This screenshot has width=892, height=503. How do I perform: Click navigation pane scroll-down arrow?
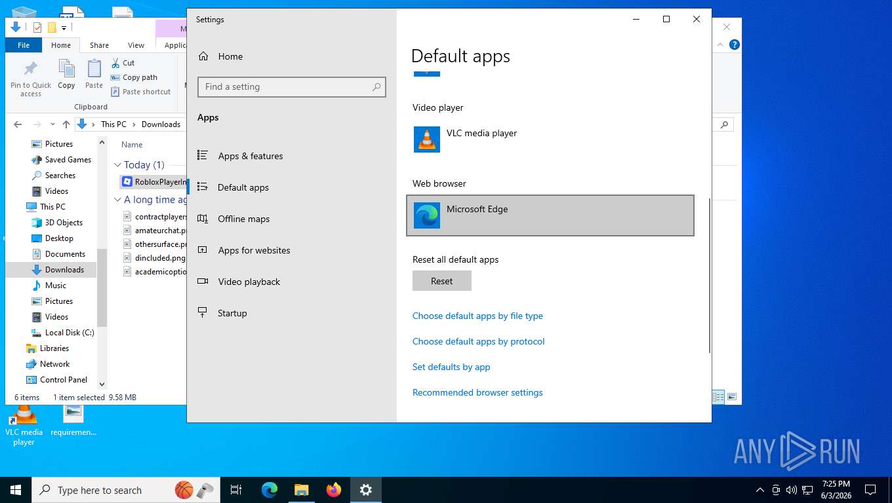coord(102,384)
